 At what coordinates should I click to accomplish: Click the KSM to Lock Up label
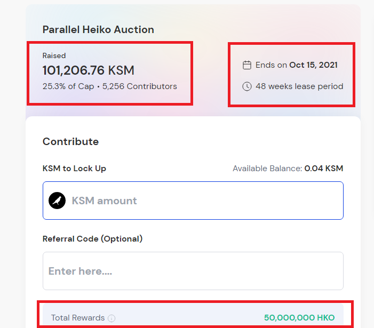(74, 169)
